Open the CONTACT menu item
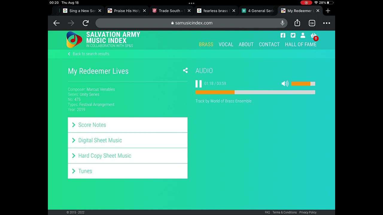The width and height of the screenshot is (383, 215). 269,44
